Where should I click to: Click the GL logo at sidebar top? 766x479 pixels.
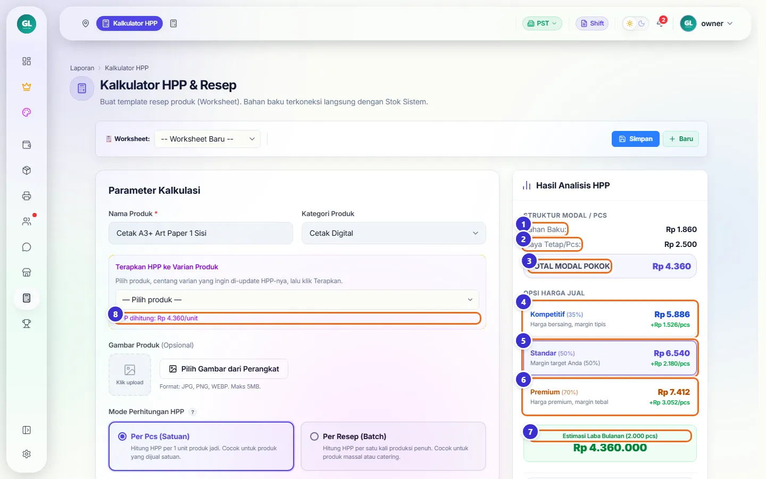[27, 24]
